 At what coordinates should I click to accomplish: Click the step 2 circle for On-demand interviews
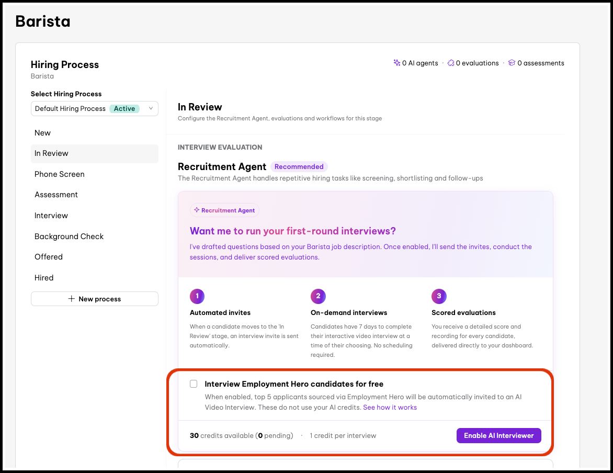(x=318, y=296)
